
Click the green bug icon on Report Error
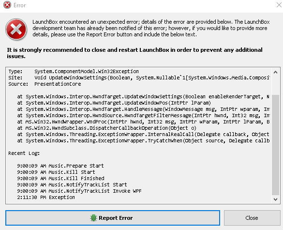pyautogui.click(x=93, y=218)
